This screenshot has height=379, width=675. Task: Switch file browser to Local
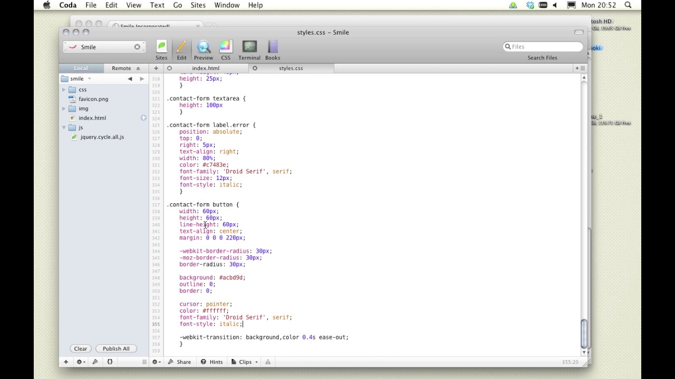click(x=81, y=68)
